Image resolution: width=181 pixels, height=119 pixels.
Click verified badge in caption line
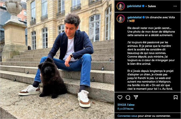143,17
